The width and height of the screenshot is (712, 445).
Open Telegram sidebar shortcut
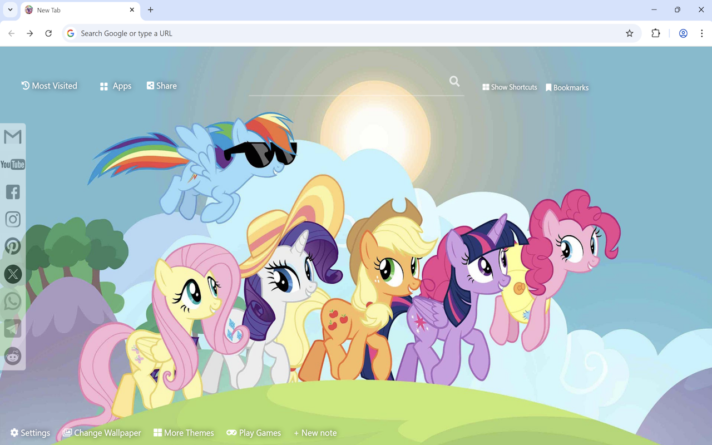[12, 329]
